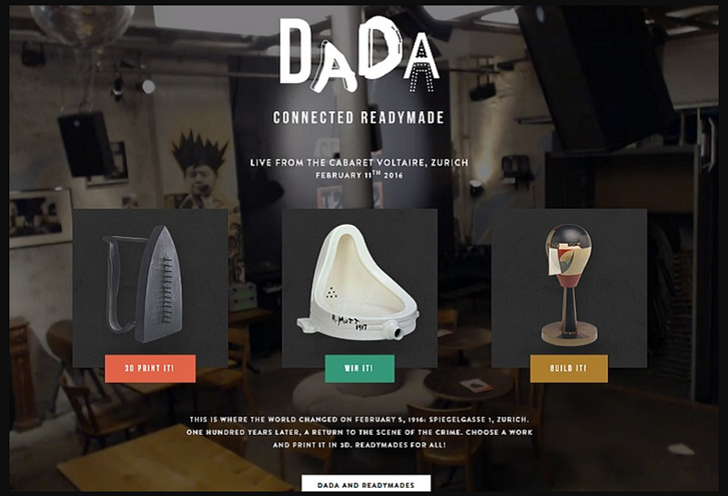Click the 3D Print It! button
The width and height of the screenshot is (728, 496).
pyautogui.click(x=150, y=369)
